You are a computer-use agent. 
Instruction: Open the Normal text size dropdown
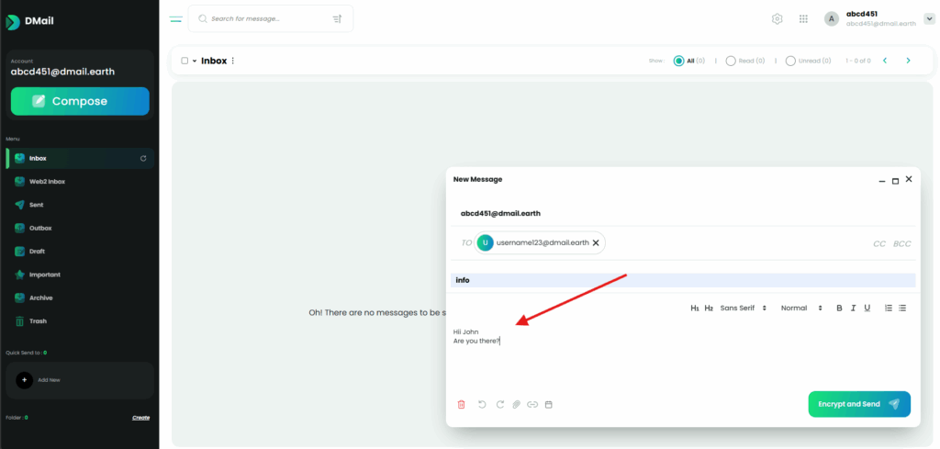coord(800,308)
